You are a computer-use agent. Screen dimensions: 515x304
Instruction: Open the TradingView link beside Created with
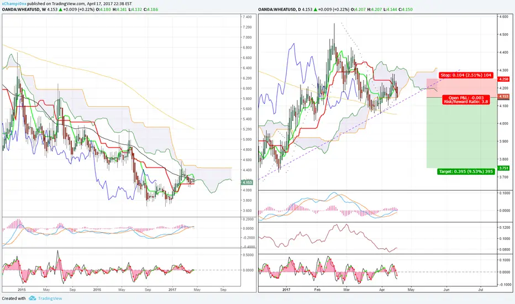[50, 298]
